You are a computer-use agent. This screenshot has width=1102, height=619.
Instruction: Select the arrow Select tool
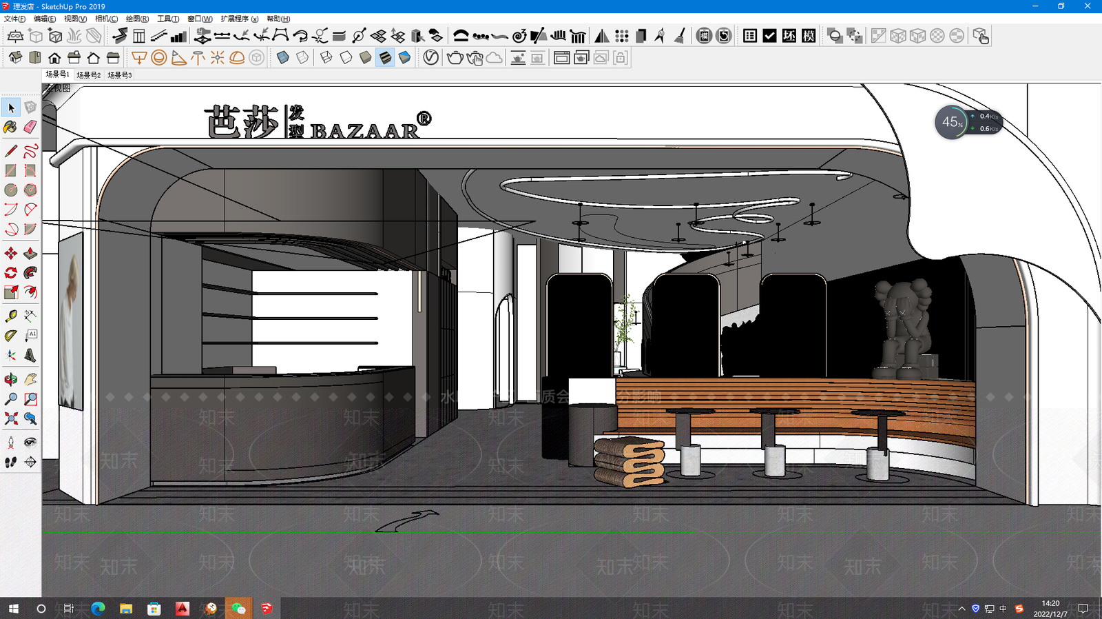[11, 108]
